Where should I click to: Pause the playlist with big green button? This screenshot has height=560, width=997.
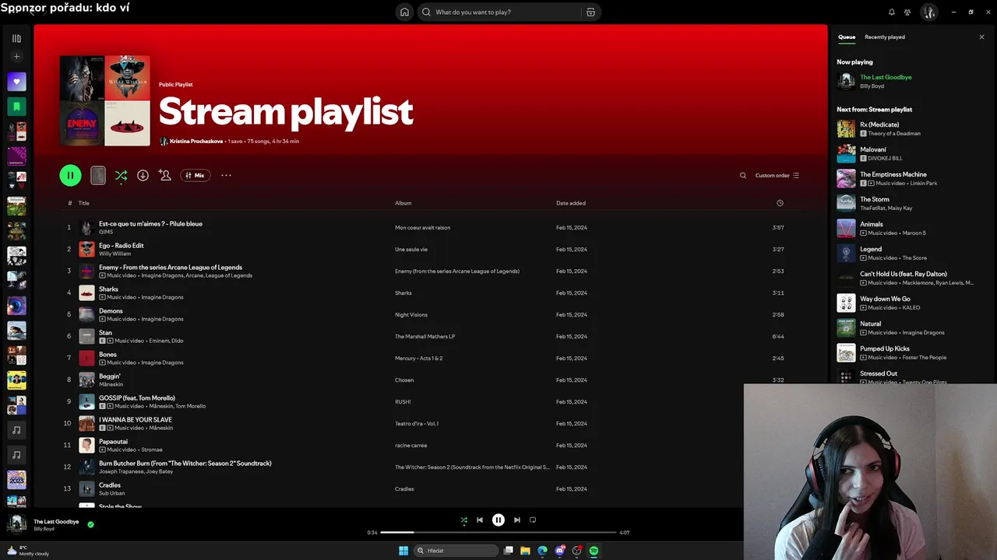(x=70, y=176)
